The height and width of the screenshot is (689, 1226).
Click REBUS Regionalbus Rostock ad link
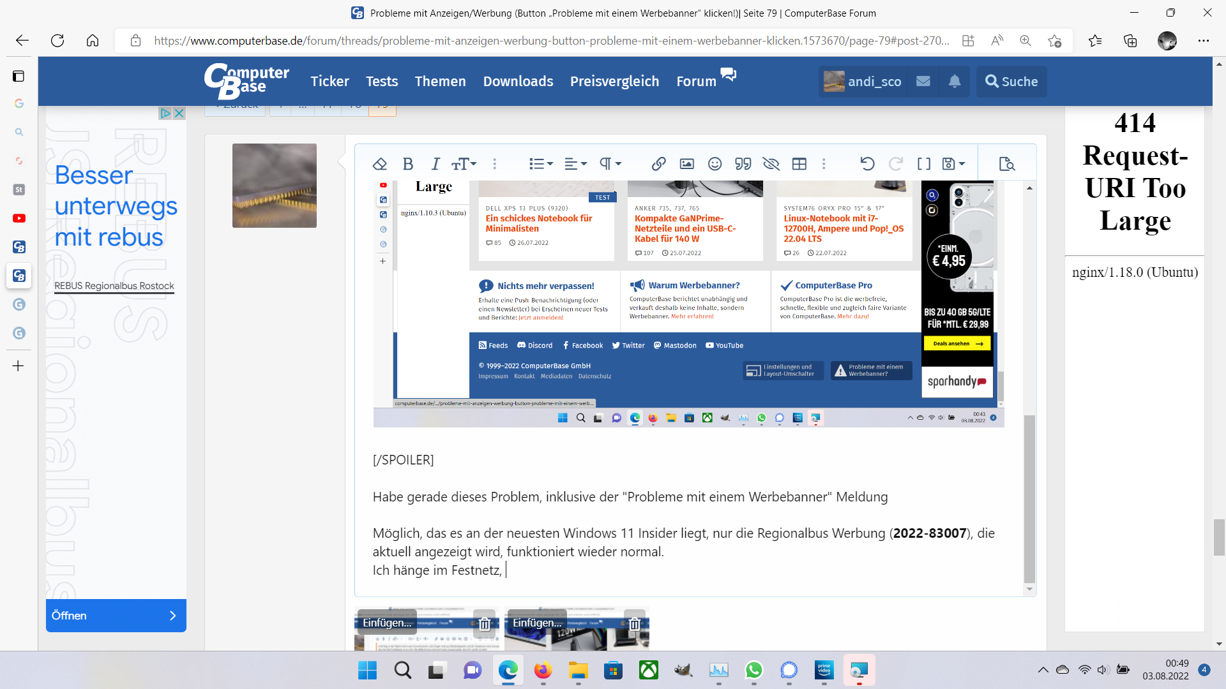114,286
